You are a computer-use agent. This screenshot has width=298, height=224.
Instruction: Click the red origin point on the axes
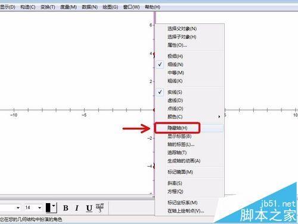point(154,110)
